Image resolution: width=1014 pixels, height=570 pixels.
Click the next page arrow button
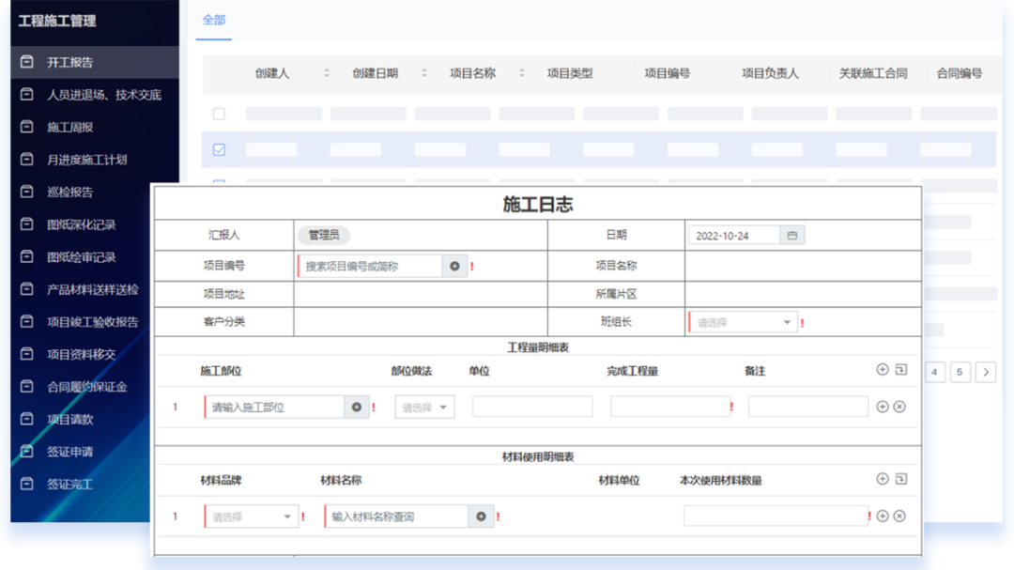(x=986, y=372)
